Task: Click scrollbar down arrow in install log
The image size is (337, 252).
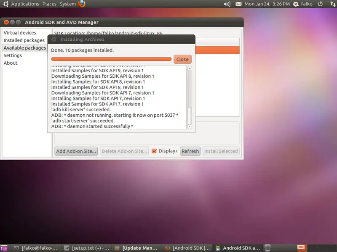Action: [x=190, y=127]
